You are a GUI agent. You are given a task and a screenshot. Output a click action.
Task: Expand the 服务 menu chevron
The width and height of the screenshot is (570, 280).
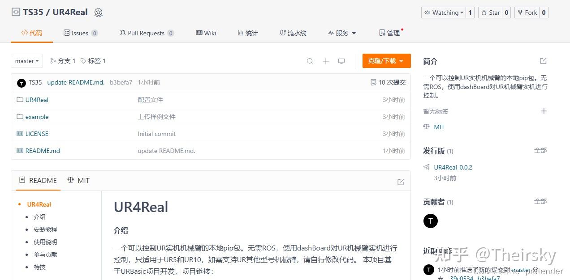tap(353, 33)
